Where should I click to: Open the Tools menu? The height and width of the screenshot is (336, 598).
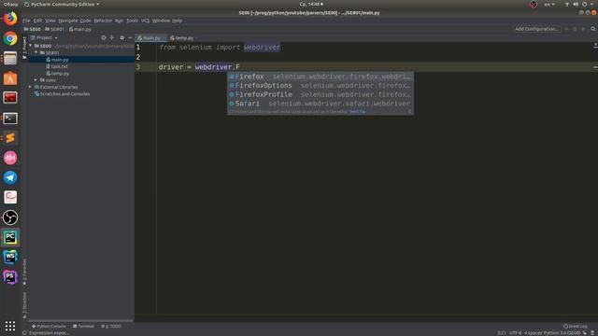tap(132, 21)
